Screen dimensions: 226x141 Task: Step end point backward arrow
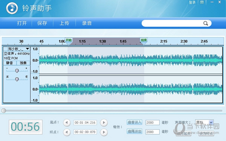click(x=67, y=132)
